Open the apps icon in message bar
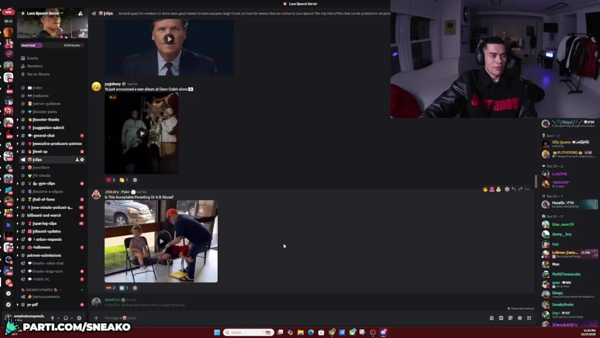The image size is (600, 338). point(529,318)
